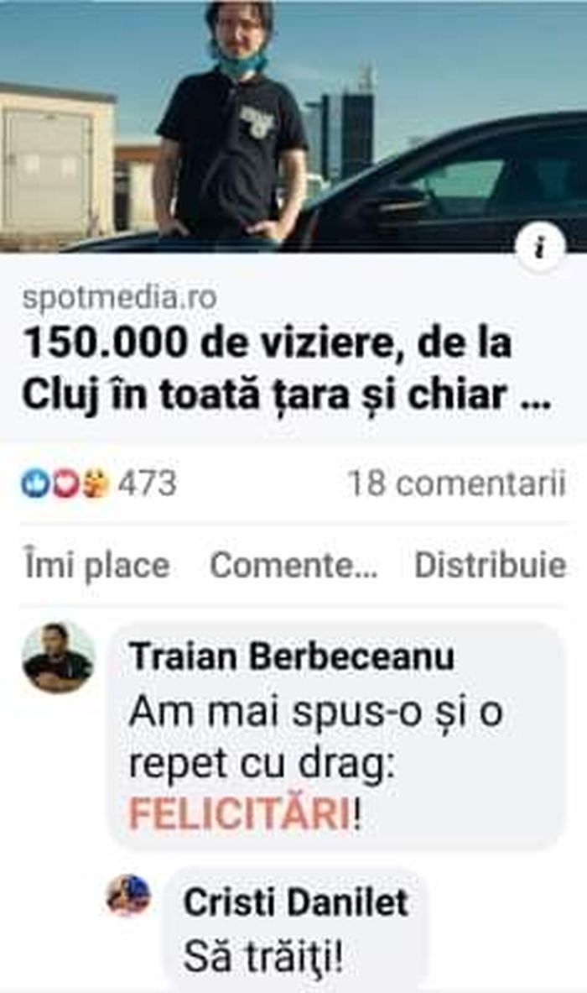Click the Comente... button
The height and width of the screenshot is (993, 587).
pyautogui.click(x=294, y=566)
